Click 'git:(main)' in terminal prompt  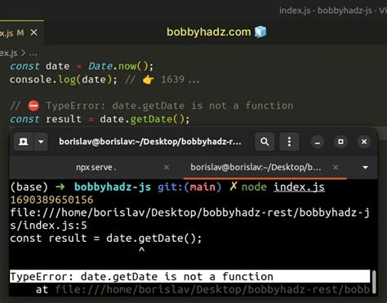click(189, 187)
